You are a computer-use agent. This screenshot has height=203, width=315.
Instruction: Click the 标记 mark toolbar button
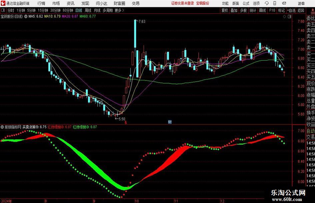coord(281,10)
